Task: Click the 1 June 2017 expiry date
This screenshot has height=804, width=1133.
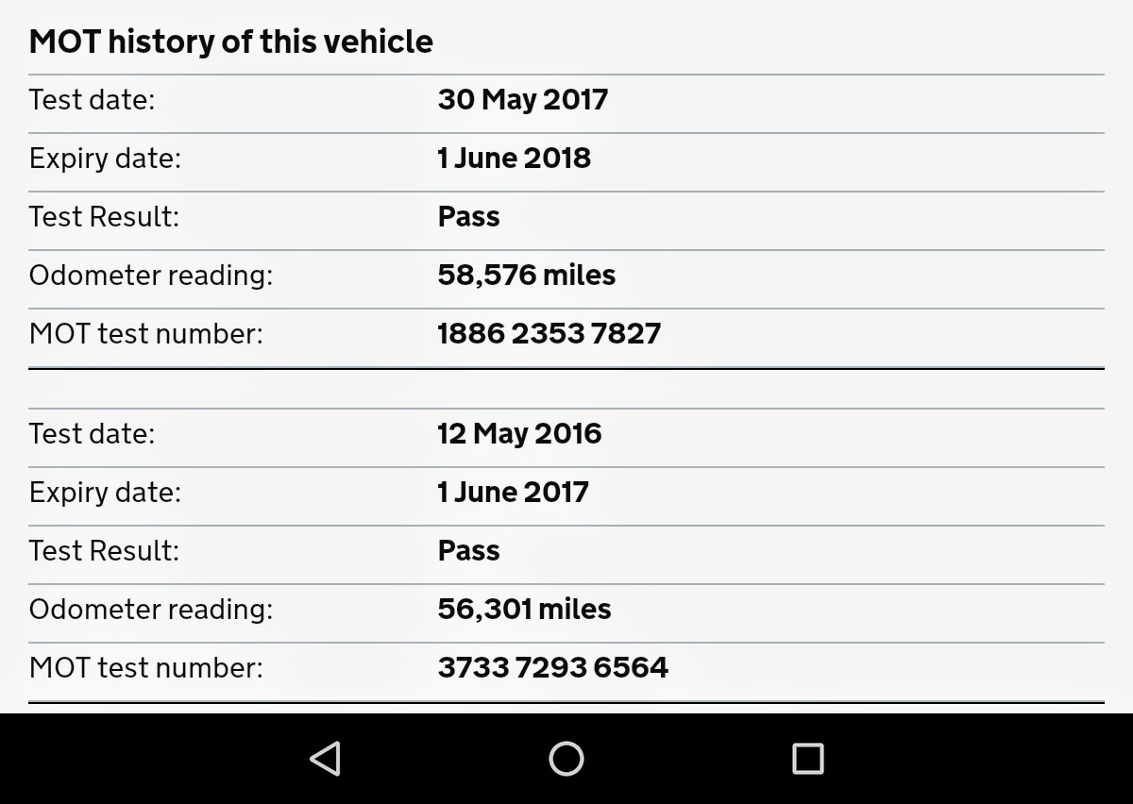Action: tap(514, 492)
